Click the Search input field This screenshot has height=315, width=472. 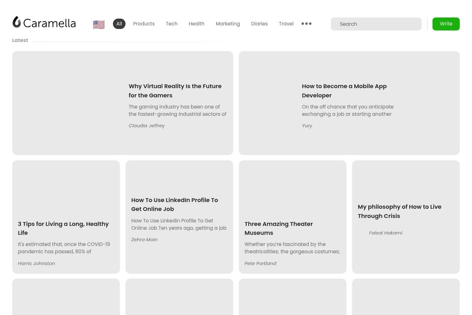click(376, 24)
